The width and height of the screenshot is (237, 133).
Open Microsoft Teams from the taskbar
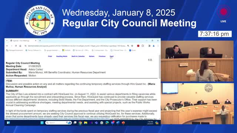96,123
